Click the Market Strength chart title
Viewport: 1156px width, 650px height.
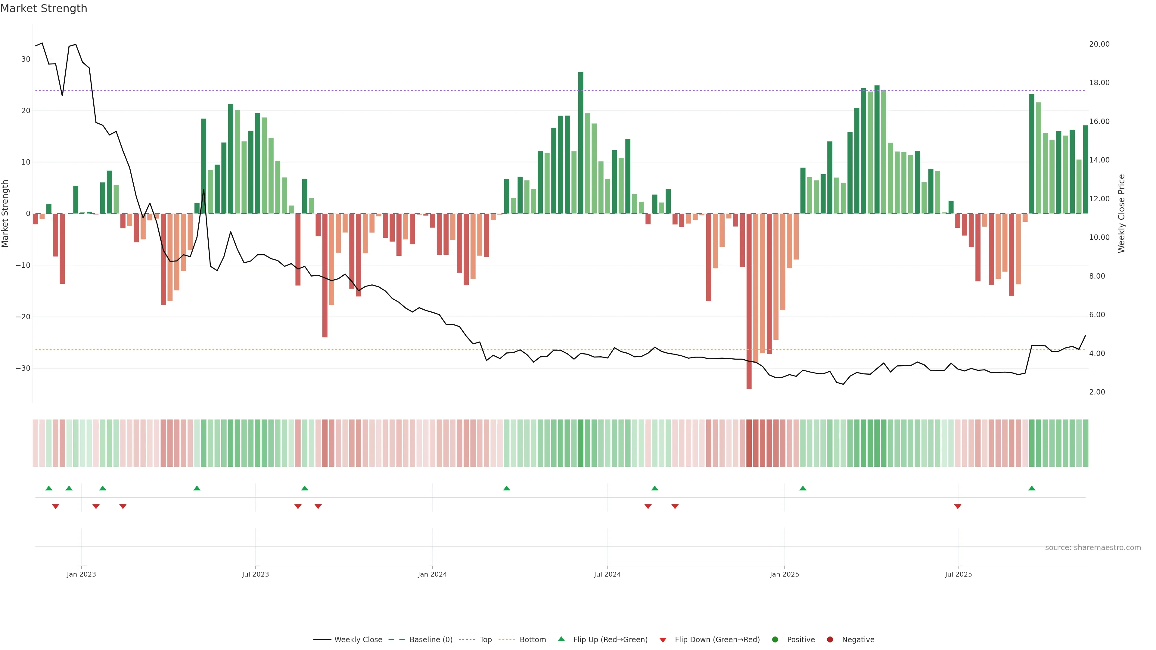[44, 8]
